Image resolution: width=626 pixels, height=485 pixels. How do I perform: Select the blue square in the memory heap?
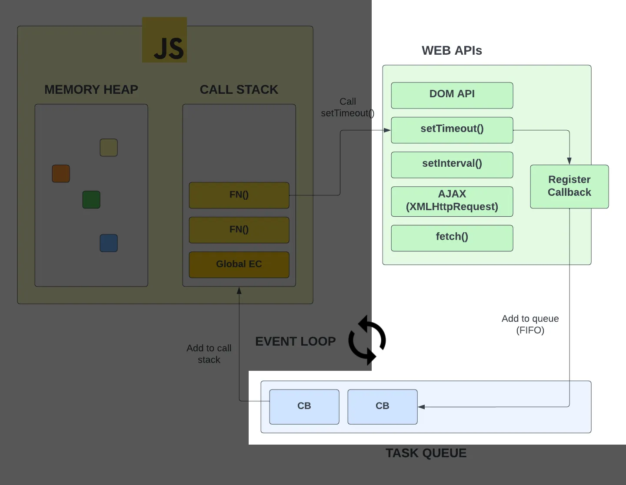tap(109, 243)
